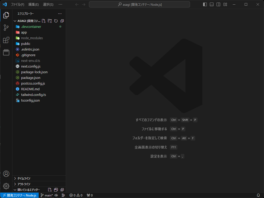Toggle the bottom panel layout icon
The image size is (264, 198).
coord(212,4)
